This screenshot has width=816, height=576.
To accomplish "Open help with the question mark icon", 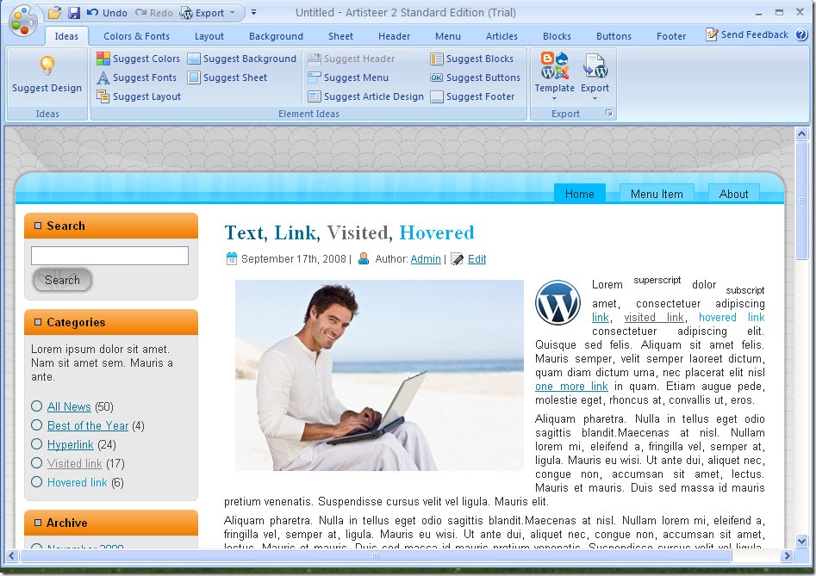I will point(801,34).
